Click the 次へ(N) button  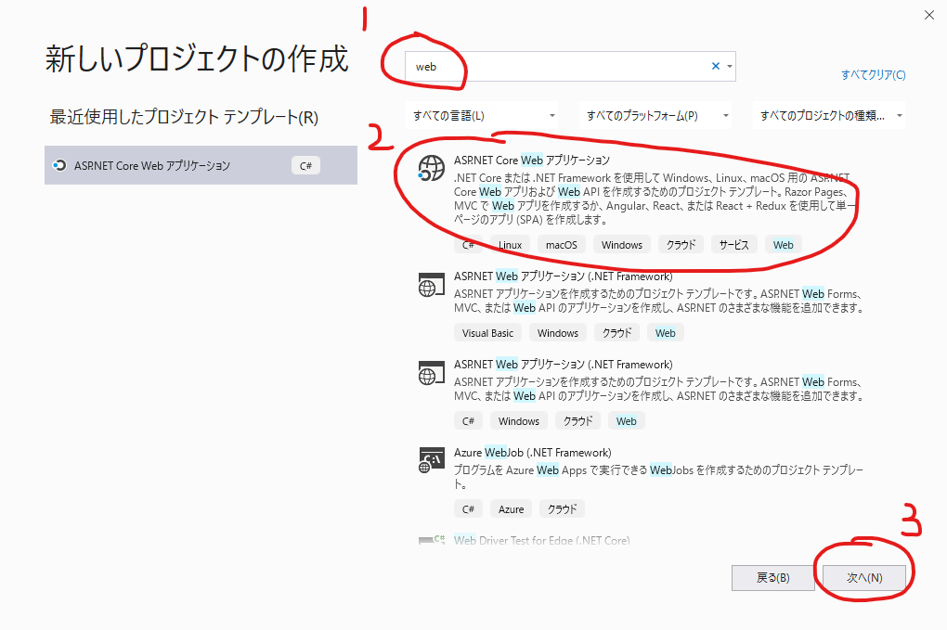[863, 577]
